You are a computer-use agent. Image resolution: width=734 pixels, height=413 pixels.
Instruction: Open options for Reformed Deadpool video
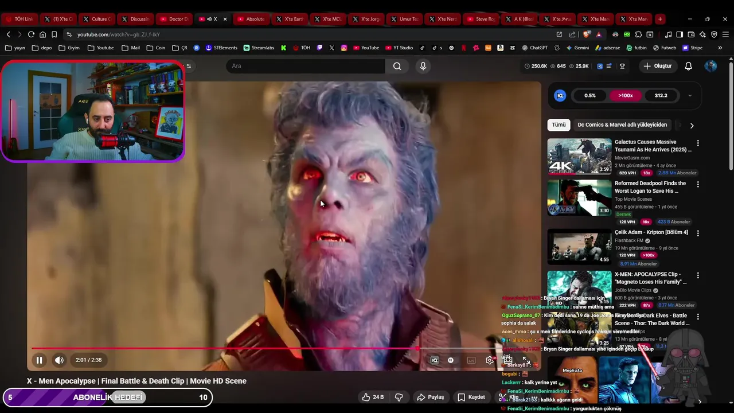[x=698, y=184]
